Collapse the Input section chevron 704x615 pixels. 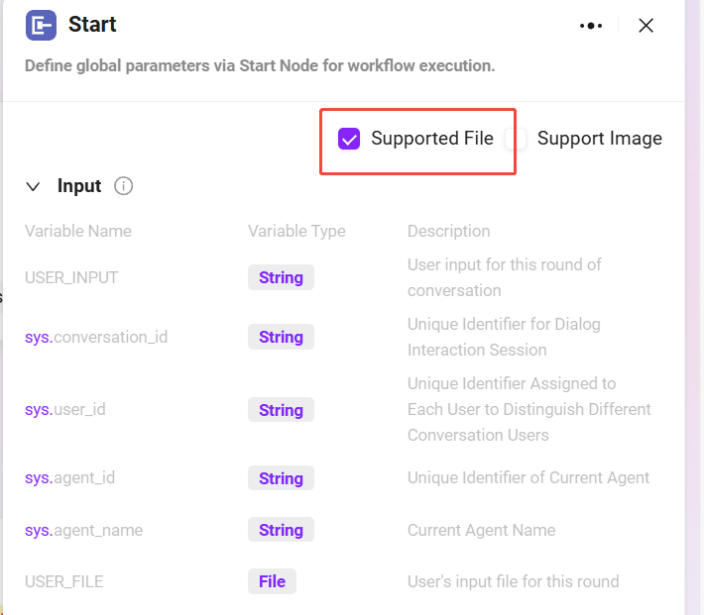click(x=34, y=186)
